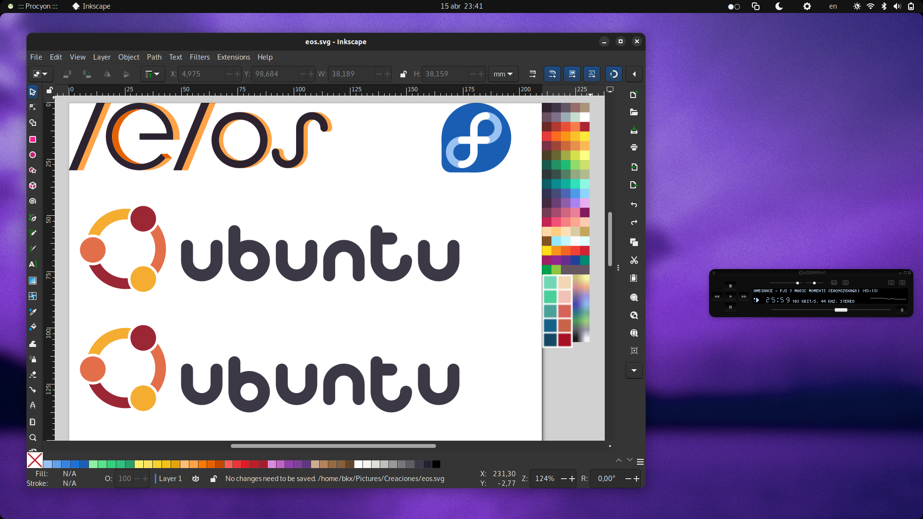Pick the black swatch in bottom palette
923x519 pixels.
click(x=436, y=464)
